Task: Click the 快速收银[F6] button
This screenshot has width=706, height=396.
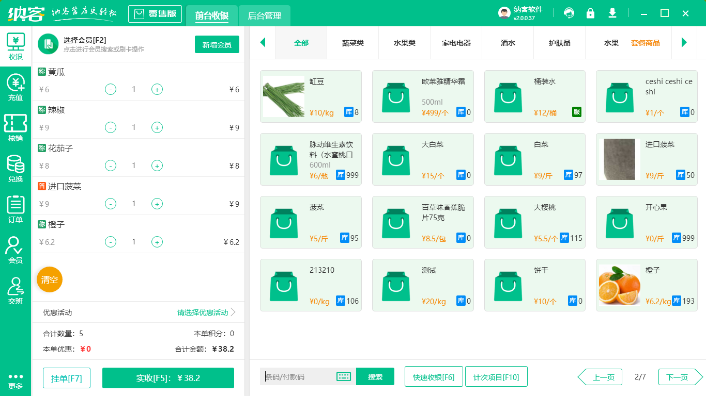Action: coord(434,376)
